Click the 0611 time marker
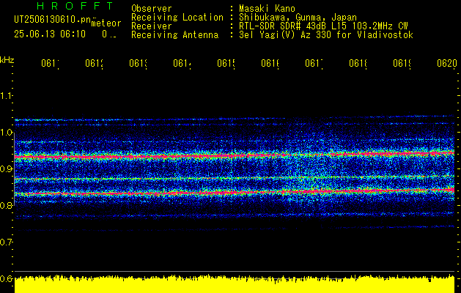 51,64
